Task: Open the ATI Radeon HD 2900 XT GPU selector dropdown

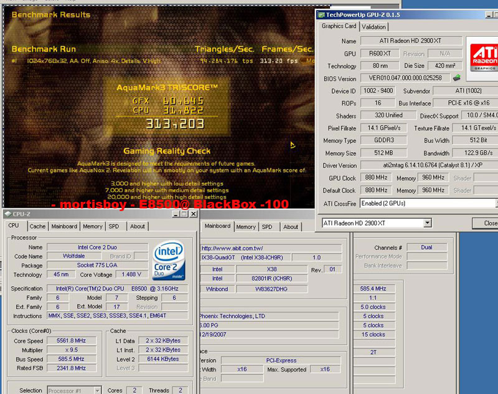Action: click(428, 223)
